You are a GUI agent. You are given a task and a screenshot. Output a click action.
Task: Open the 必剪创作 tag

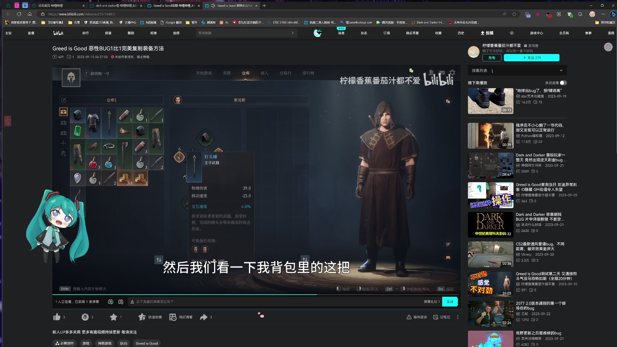[x=64, y=343]
